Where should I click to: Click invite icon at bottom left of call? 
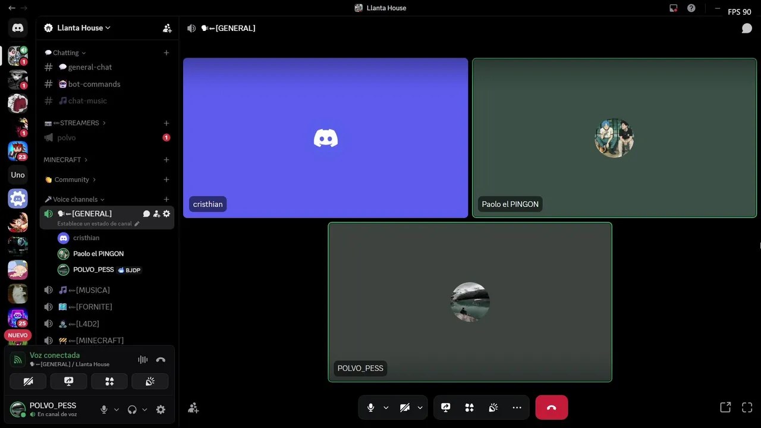tap(193, 408)
